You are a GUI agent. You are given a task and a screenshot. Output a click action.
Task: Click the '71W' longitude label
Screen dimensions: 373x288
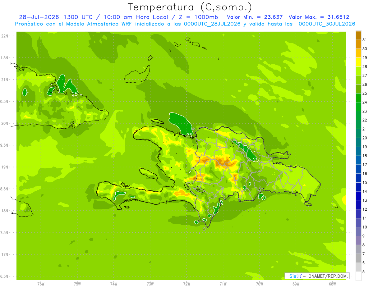(x=223, y=284)
